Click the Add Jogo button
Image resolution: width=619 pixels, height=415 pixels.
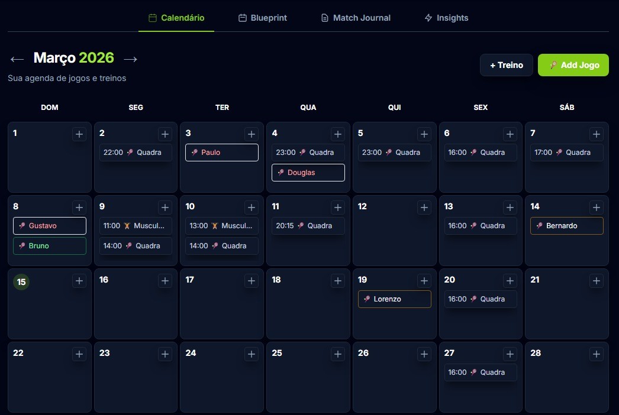tap(573, 65)
